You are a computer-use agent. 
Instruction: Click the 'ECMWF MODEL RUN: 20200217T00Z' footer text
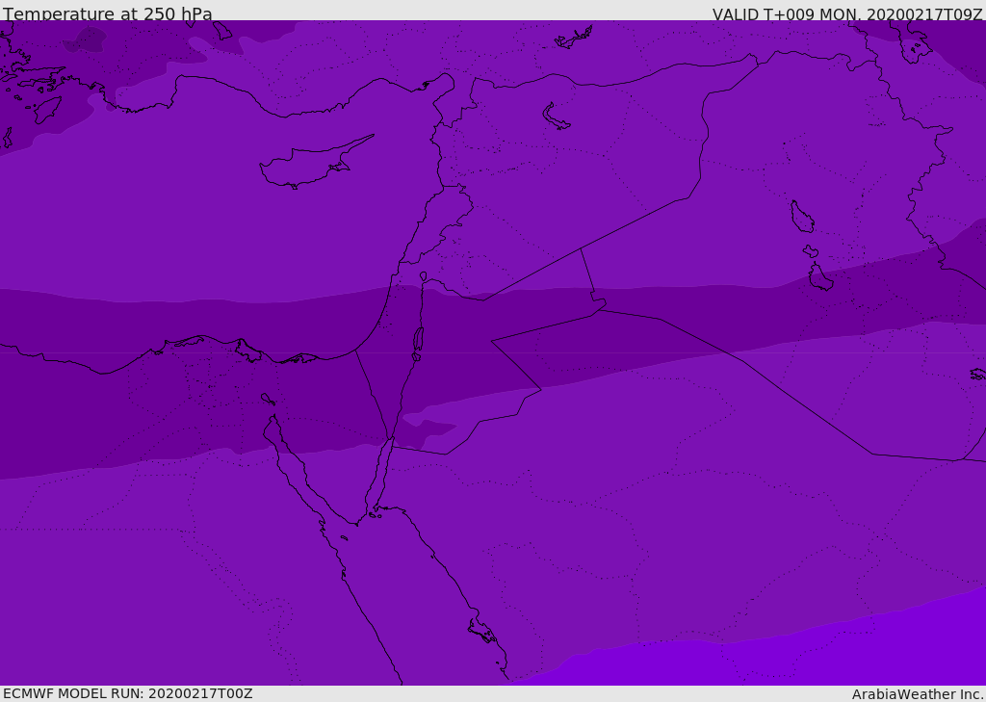(128, 693)
